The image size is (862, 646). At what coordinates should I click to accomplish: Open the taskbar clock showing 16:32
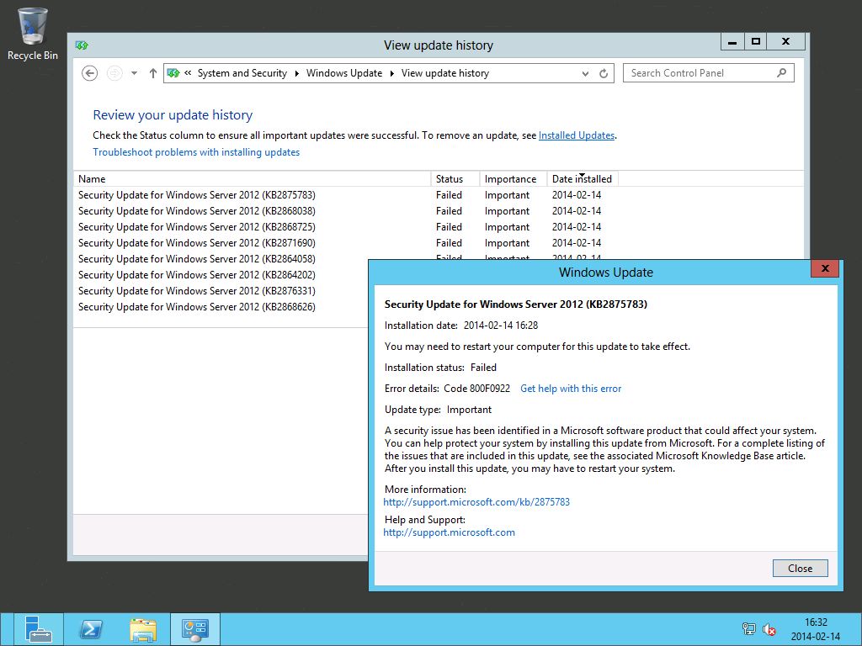[x=816, y=629]
